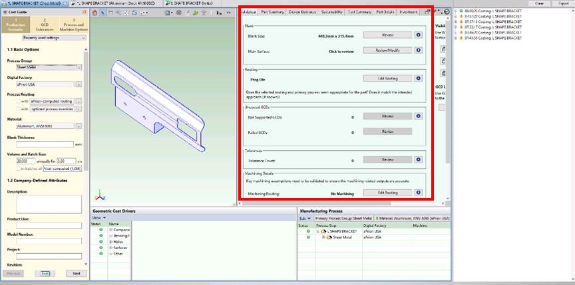The height and width of the screenshot is (285, 575).
Task: Click the L SHAPE BRACKET process step icon
Action: click(323, 232)
